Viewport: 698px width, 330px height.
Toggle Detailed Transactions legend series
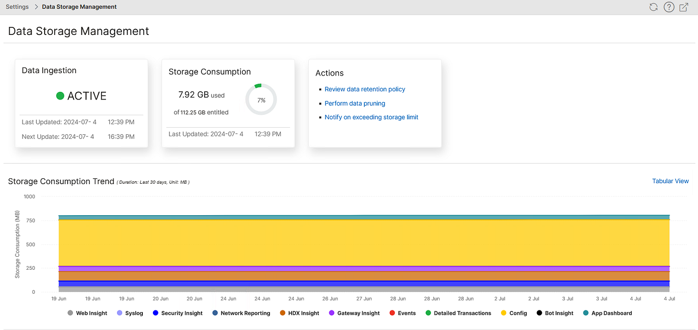point(458,313)
